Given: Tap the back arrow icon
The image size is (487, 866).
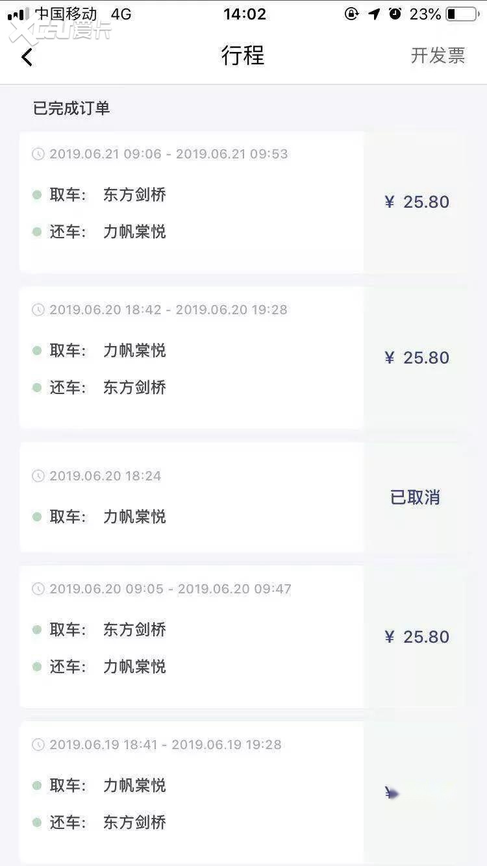Looking at the screenshot, I should pyautogui.click(x=27, y=57).
